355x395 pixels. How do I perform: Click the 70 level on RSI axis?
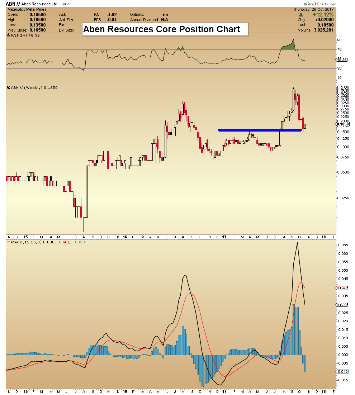339,49
